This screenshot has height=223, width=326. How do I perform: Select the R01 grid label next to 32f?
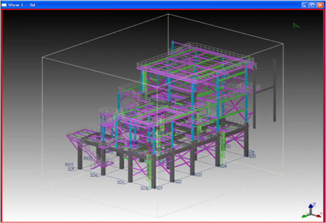click(x=69, y=165)
